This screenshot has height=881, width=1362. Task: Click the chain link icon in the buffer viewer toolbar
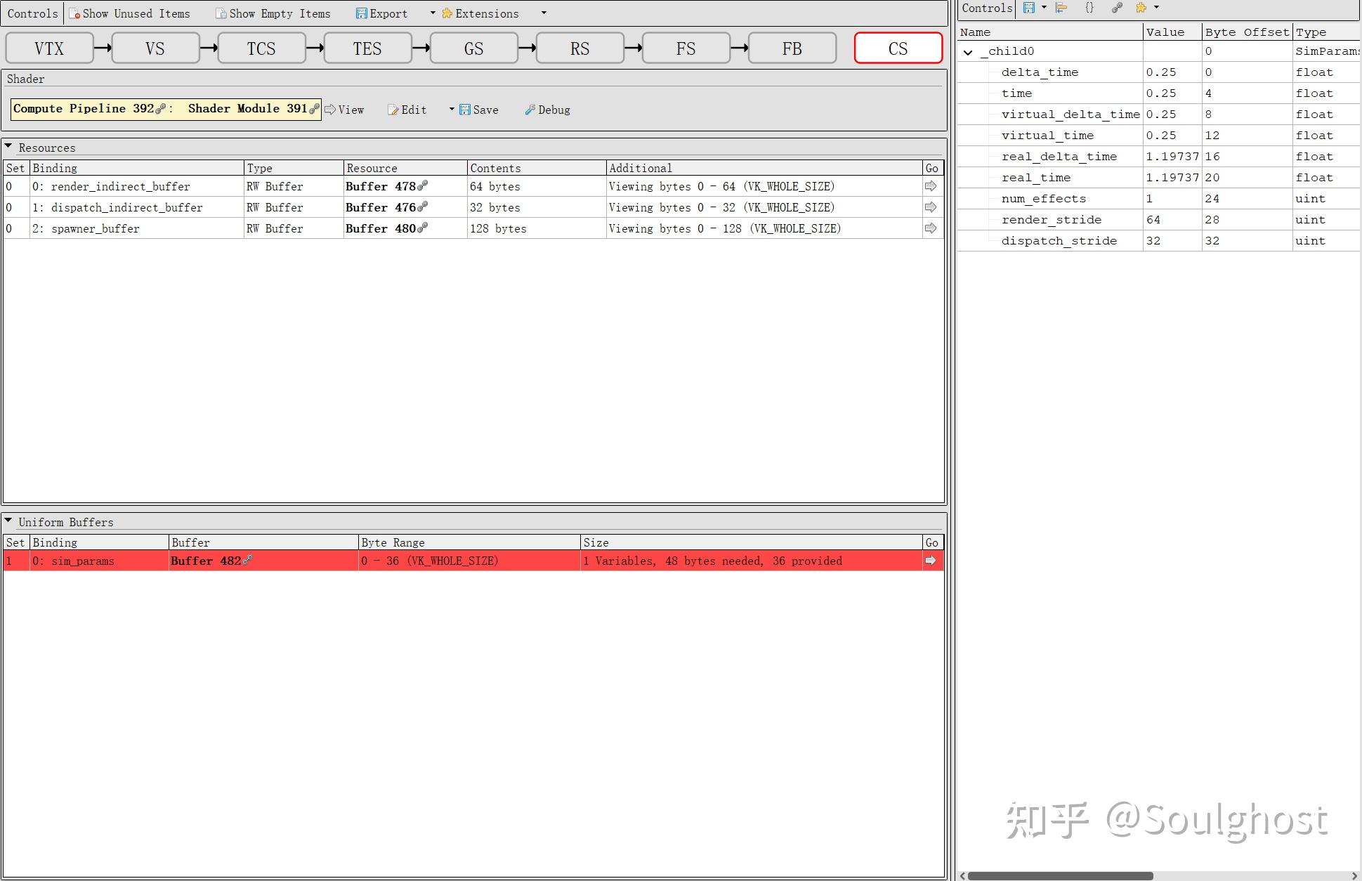pos(1117,8)
